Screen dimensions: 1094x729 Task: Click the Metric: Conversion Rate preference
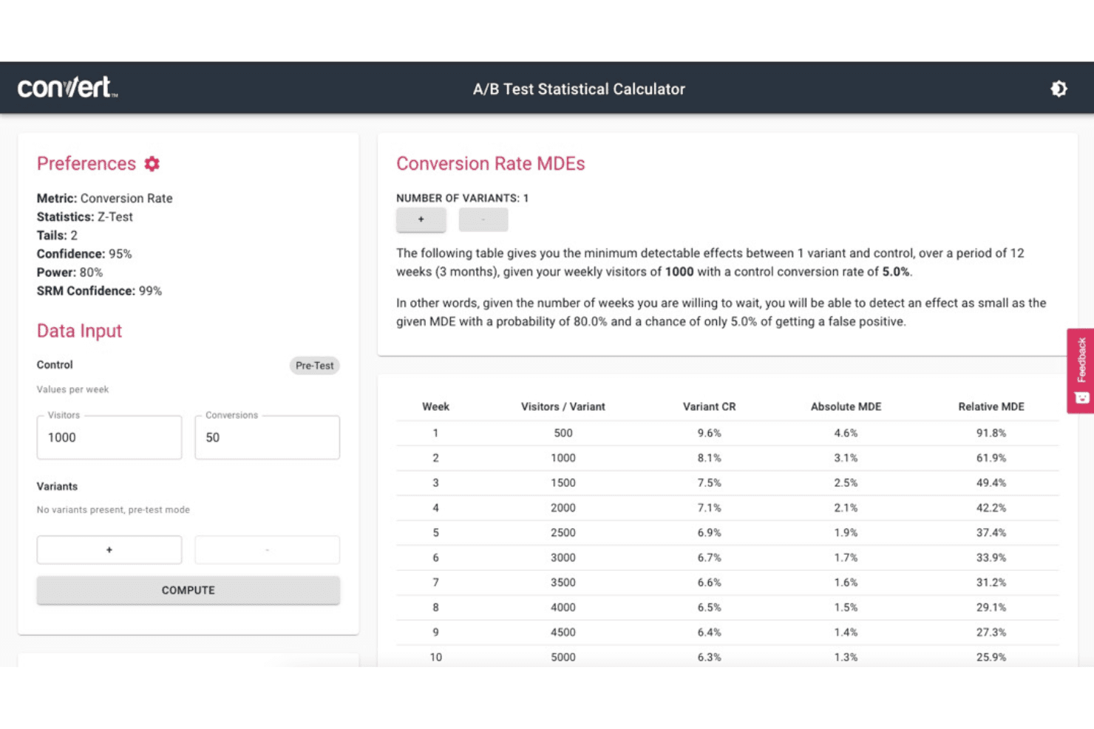pos(104,198)
